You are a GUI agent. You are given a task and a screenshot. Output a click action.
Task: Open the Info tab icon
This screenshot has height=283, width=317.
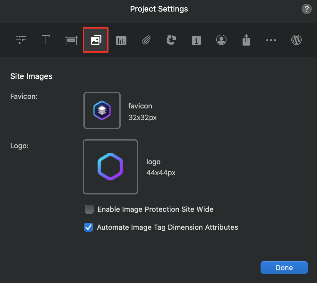196,40
